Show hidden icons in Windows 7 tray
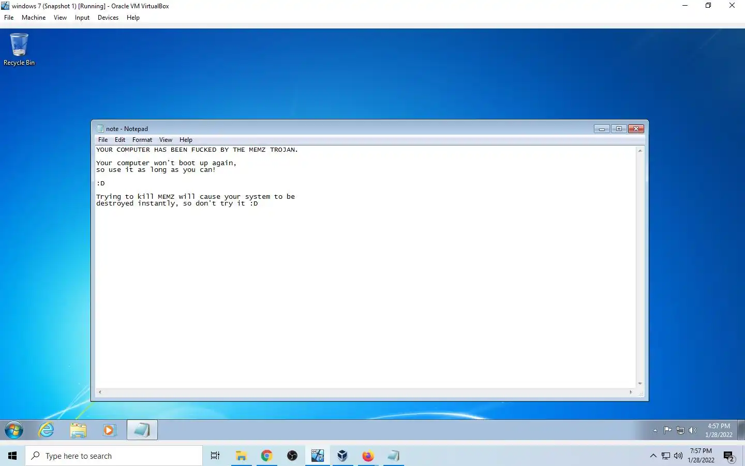The width and height of the screenshot is (745, 466). (655, 430)
